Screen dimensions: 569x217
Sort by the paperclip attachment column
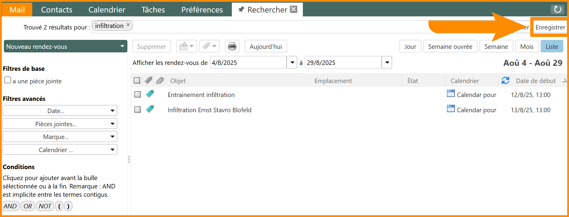tap(160, 81)
